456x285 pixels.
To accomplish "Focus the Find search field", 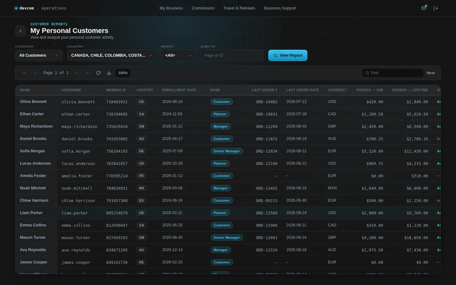I will click(393, 73).
